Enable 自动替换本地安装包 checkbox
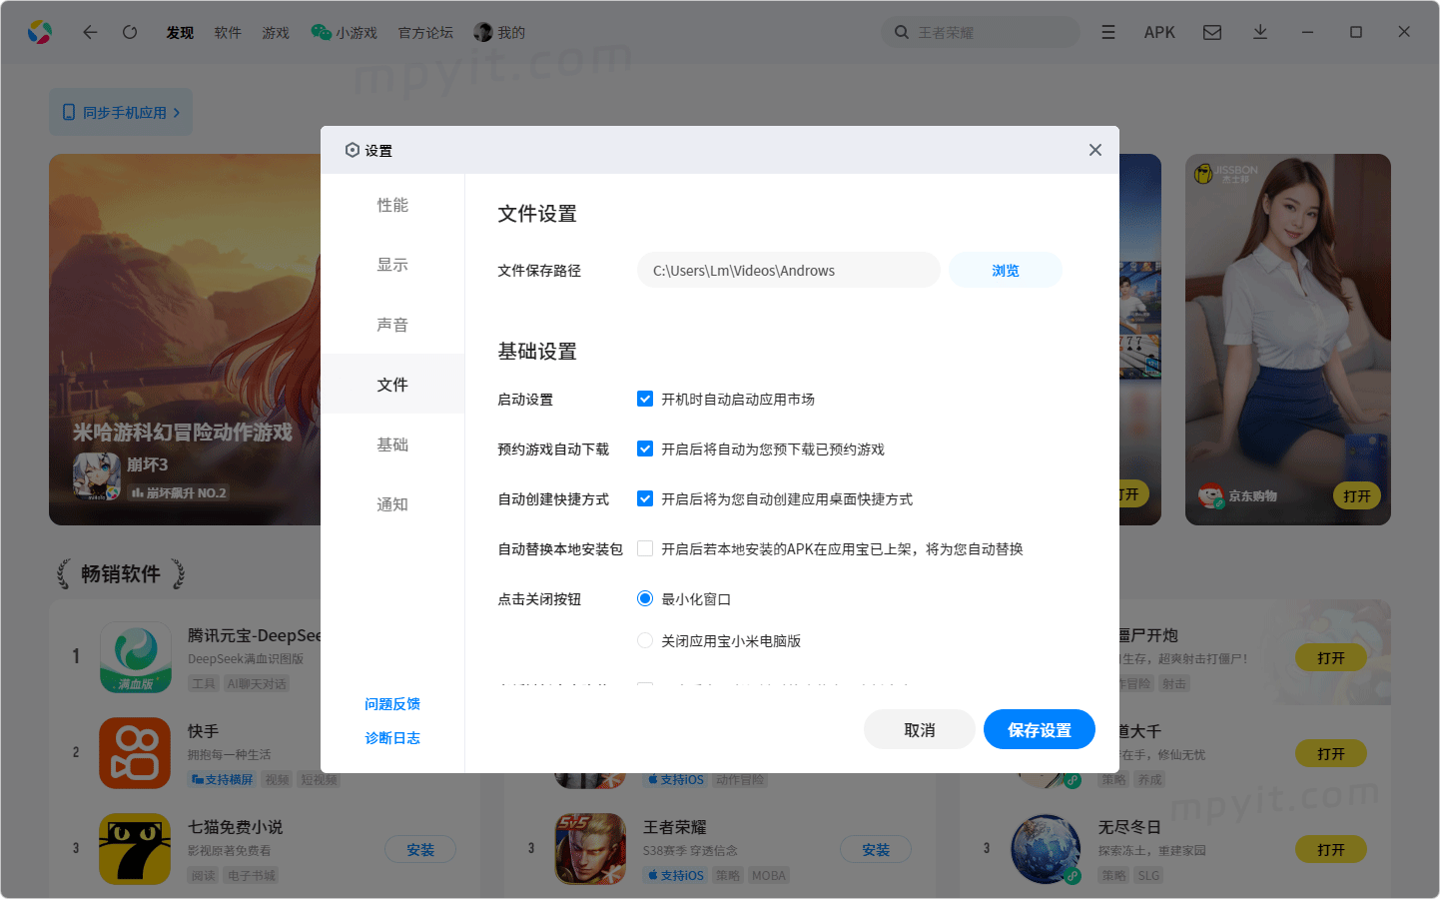This screenshot has height=899, width=1440. [x=645, y=548]
